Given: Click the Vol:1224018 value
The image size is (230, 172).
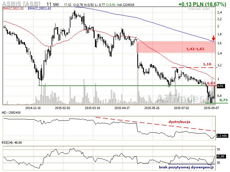Looking at the screenshot, I should [126, 5].
